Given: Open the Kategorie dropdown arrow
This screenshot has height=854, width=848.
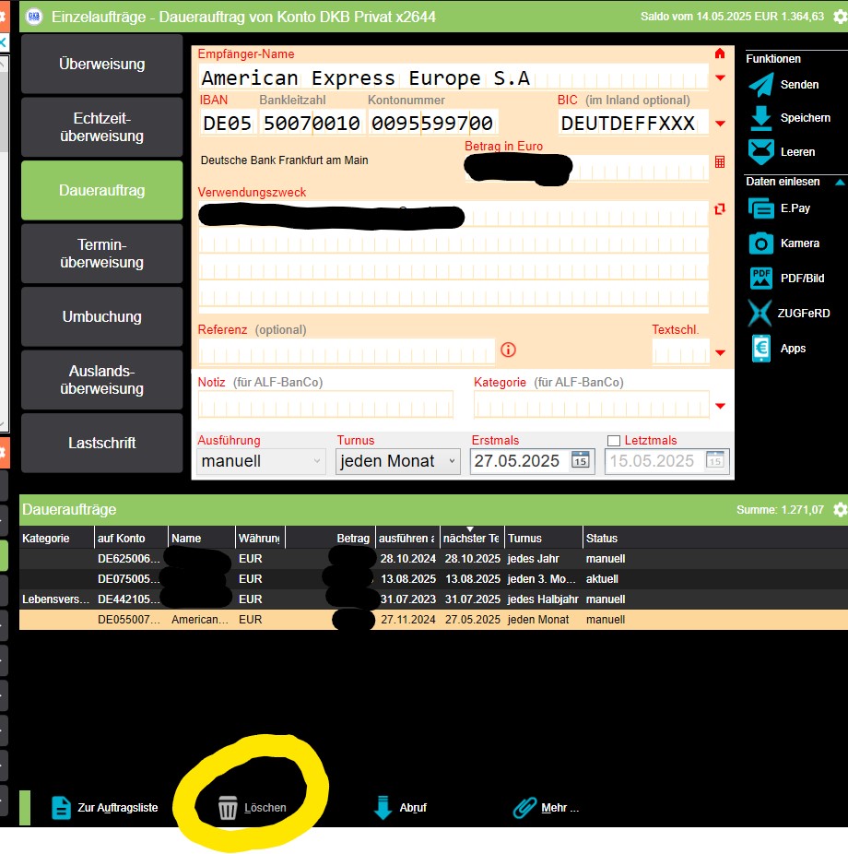Looking at the screenshot, I should (720, 406).
